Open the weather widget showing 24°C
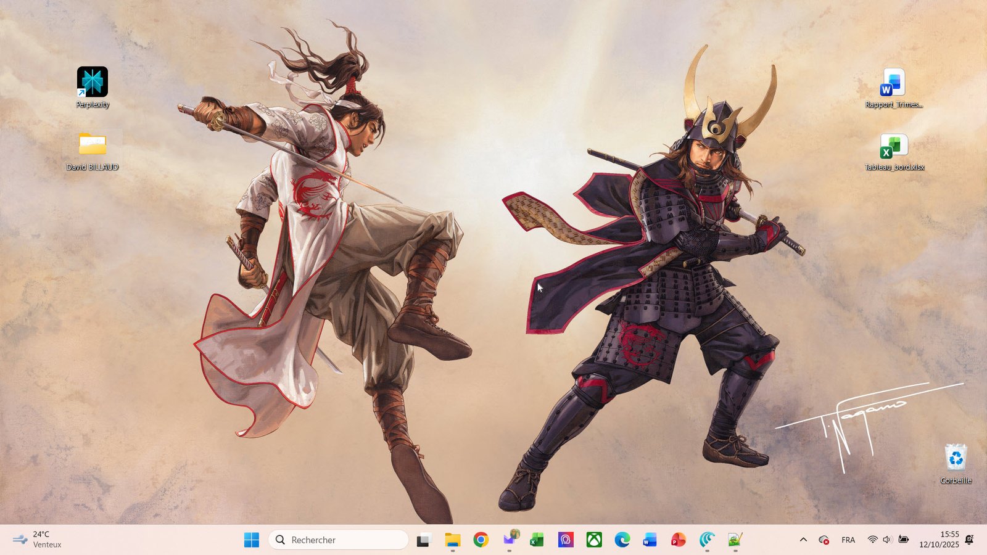The width and height of the screenshot is (987, 555). tap(38, 540)
